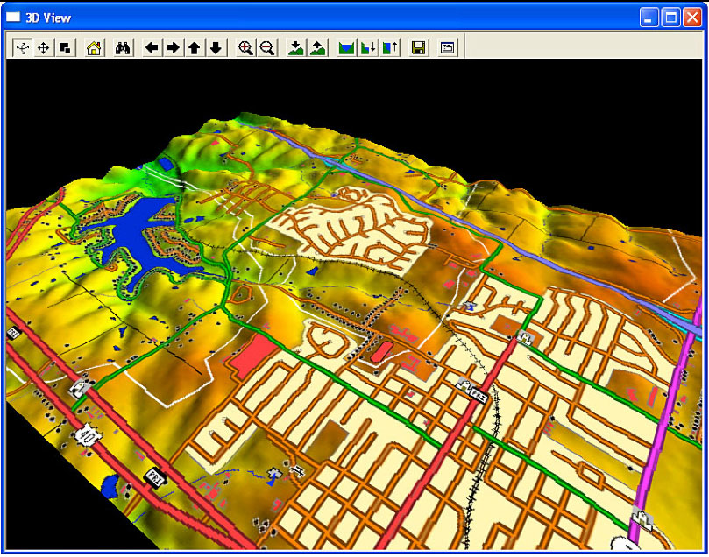The height and width of the screenshot is (557, 709).
Task: Toggle the water level display icon
Action: click(347, 48)
